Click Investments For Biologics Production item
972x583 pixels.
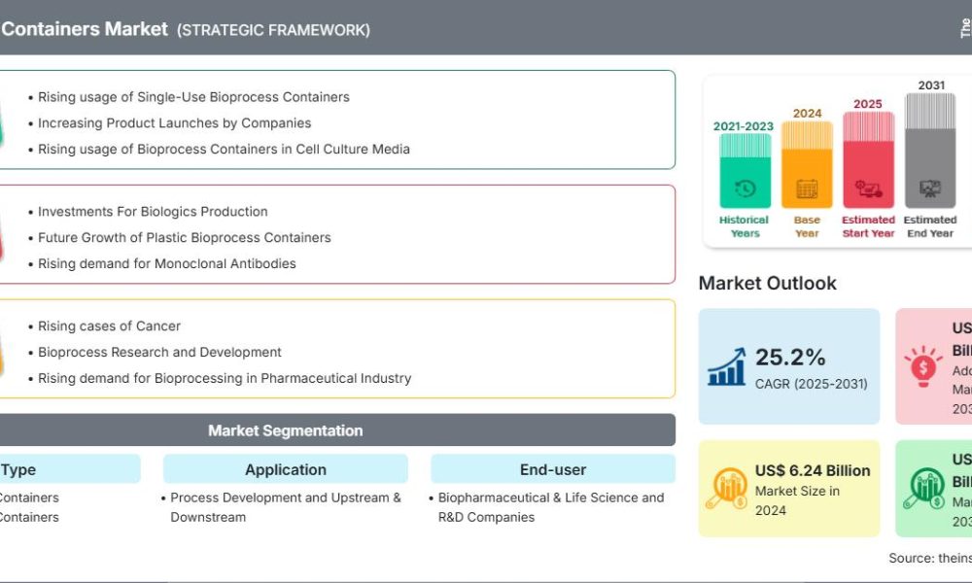point(153,212)
